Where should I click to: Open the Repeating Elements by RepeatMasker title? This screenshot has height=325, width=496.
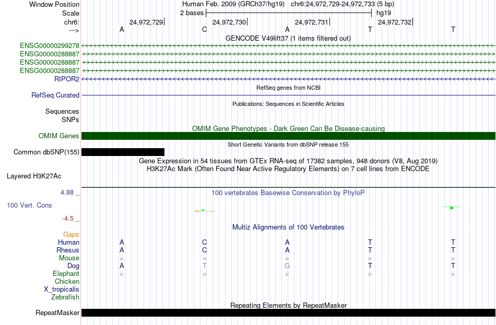(x=288, y=305)
